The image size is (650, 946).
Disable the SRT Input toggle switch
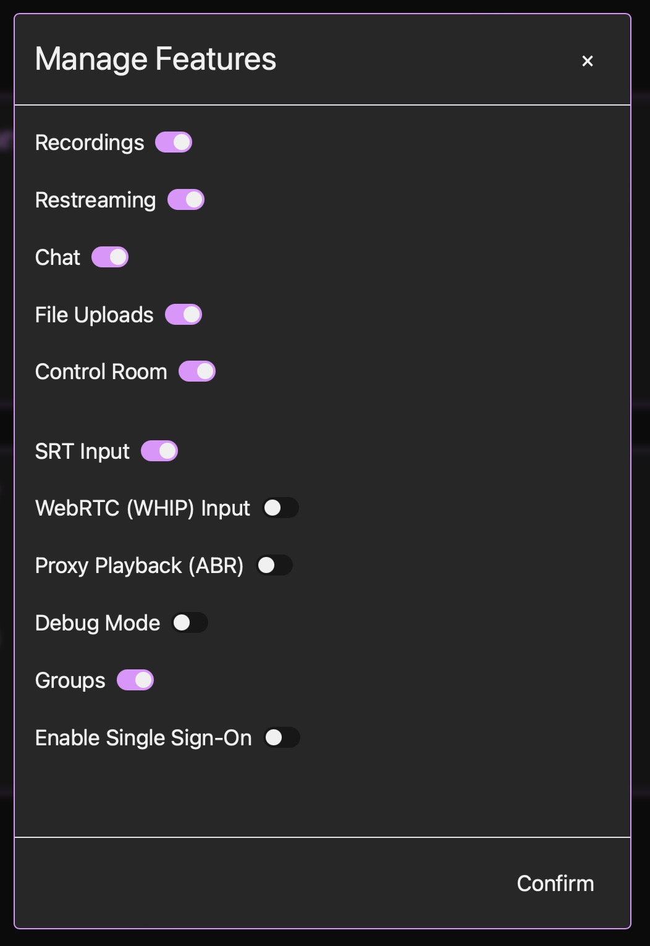pos(159,451)
